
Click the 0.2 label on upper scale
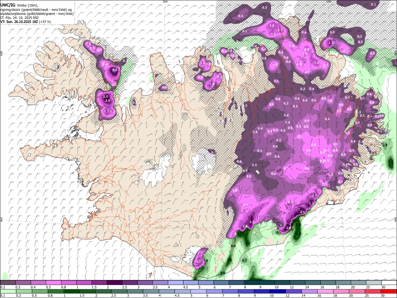click(2, 287)
